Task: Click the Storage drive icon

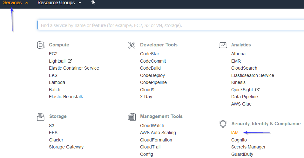Action: [x=41, y=117]
